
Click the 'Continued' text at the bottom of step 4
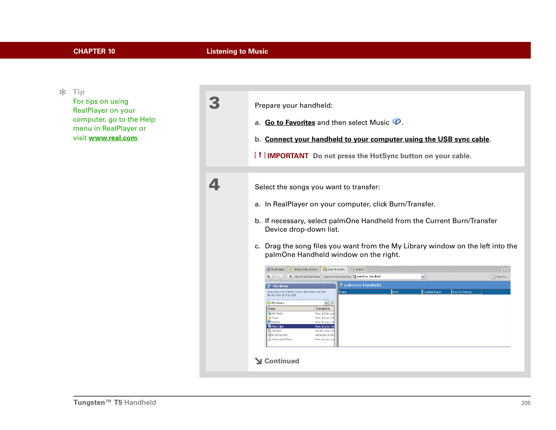(x=282, y=361)
